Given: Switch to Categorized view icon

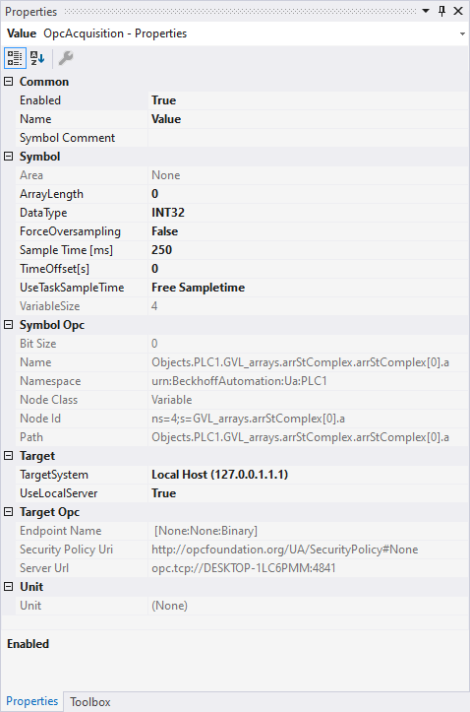Looking at the screenshot, I should pos(15,58).
